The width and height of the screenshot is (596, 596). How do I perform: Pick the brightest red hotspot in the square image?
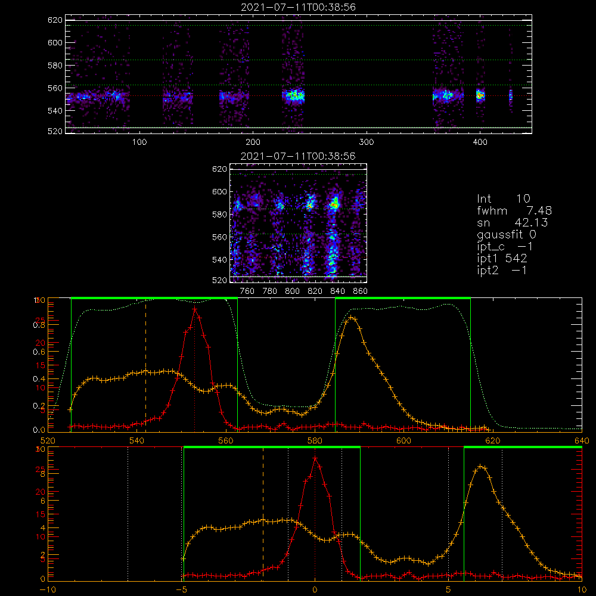pos(334,205)
